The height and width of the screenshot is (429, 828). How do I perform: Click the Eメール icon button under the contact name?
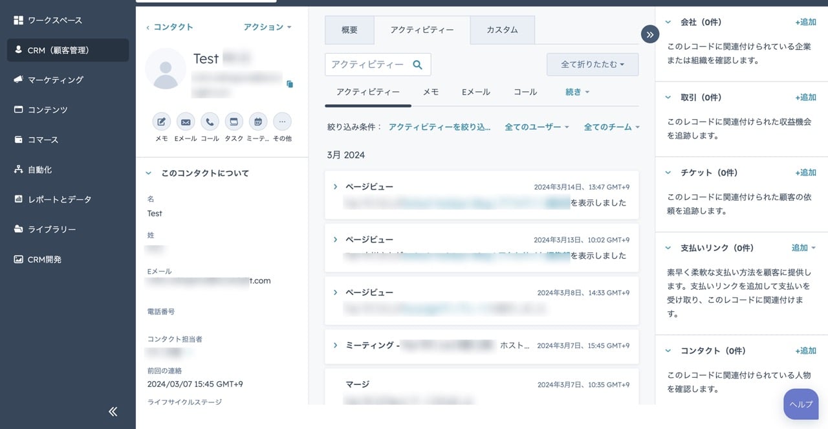tap(186, 122)
